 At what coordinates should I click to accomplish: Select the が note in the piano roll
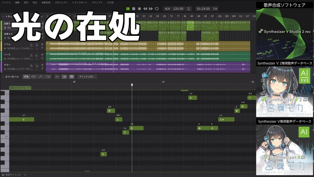[111, 110]
